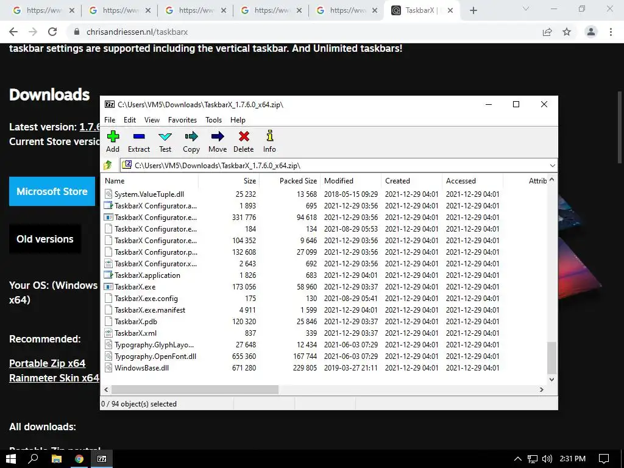This screenshot has height=468, width=624.
Task: Click the taskbar clock 2:31 PM
Action: click(572, 459)
